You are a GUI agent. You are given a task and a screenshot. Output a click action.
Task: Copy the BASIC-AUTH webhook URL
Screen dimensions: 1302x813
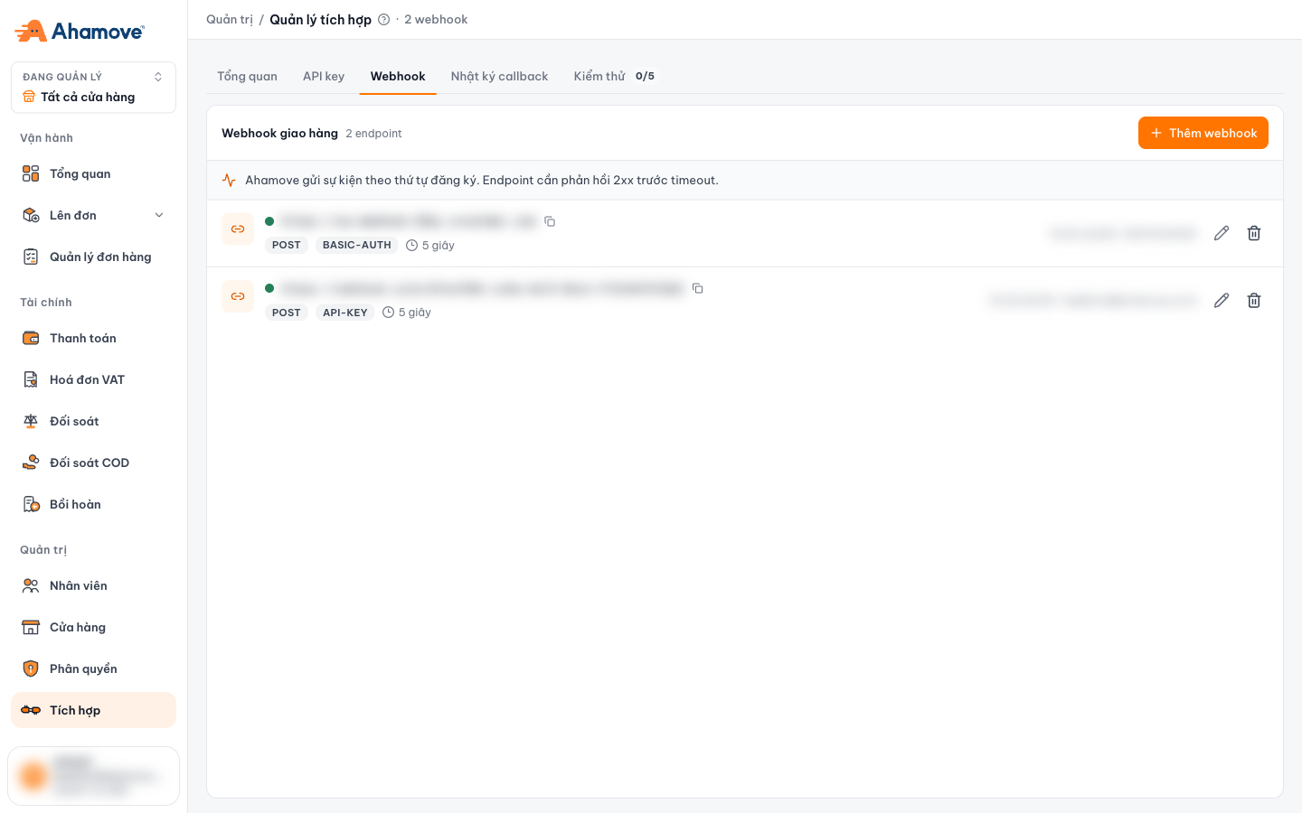pyautogui.click(x=550, y=221)
